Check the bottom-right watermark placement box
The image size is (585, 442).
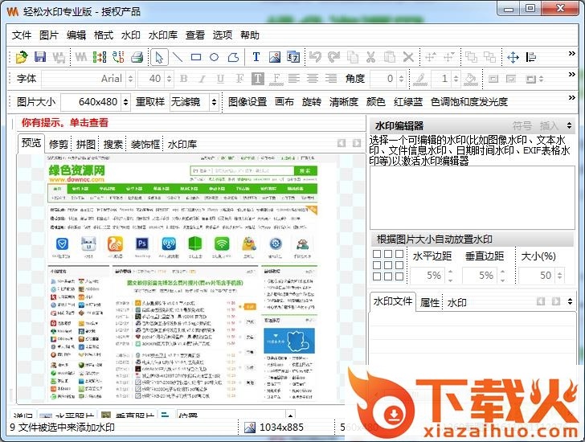coord(399,276)
